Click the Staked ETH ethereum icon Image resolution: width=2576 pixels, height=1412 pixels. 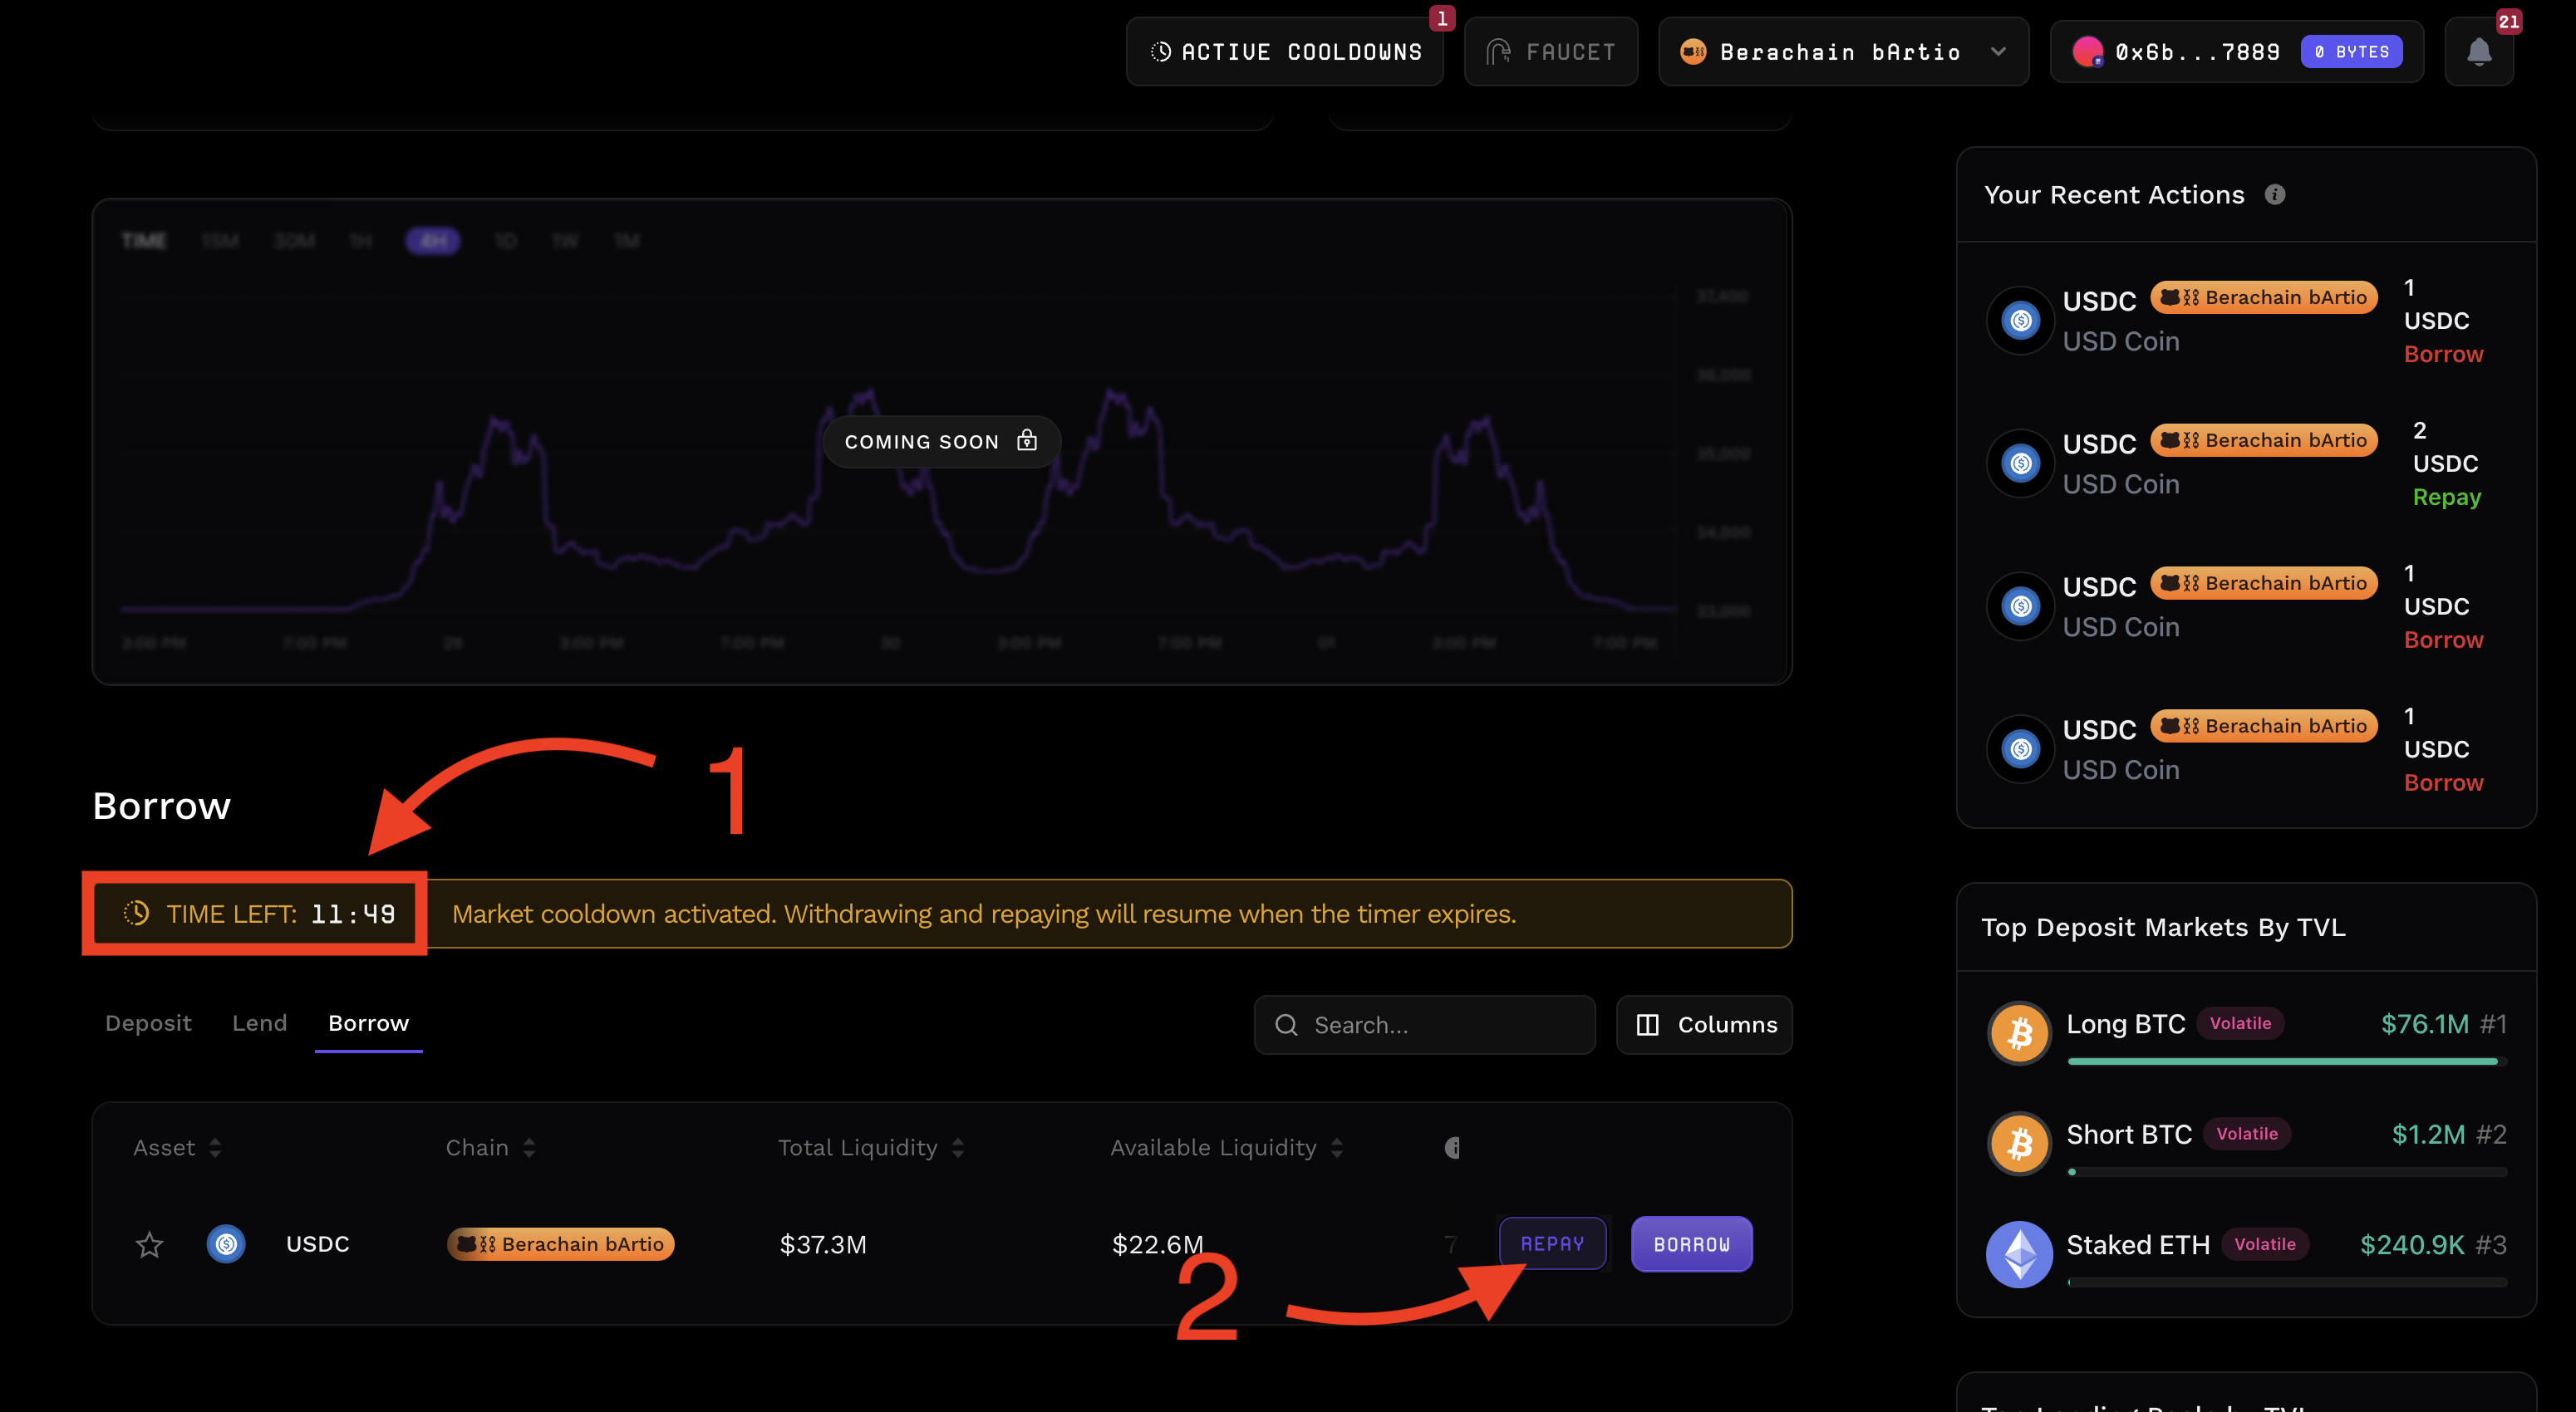(2019, 1254)
